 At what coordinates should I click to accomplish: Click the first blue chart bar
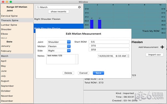[x=92, y=24]
